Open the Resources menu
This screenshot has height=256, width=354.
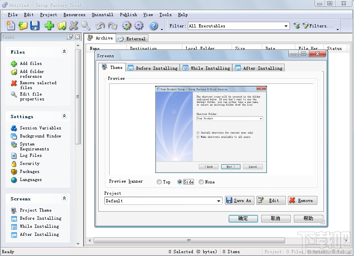74,15
